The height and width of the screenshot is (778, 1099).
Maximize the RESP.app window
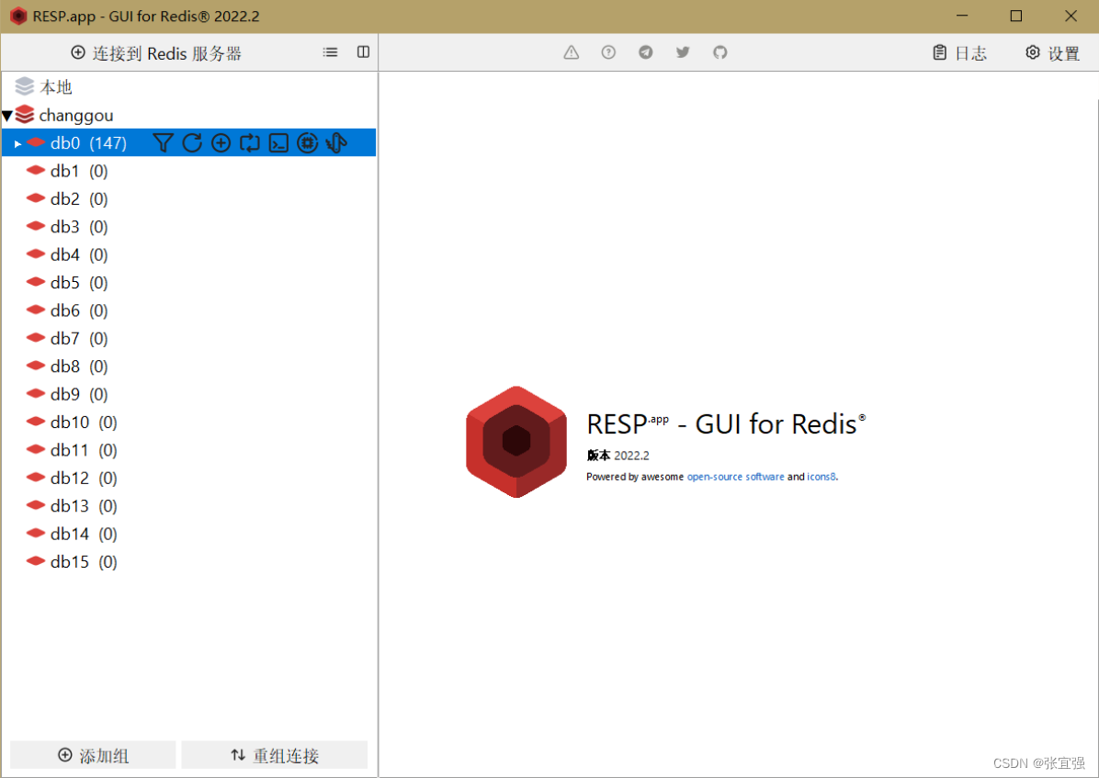1015,17
